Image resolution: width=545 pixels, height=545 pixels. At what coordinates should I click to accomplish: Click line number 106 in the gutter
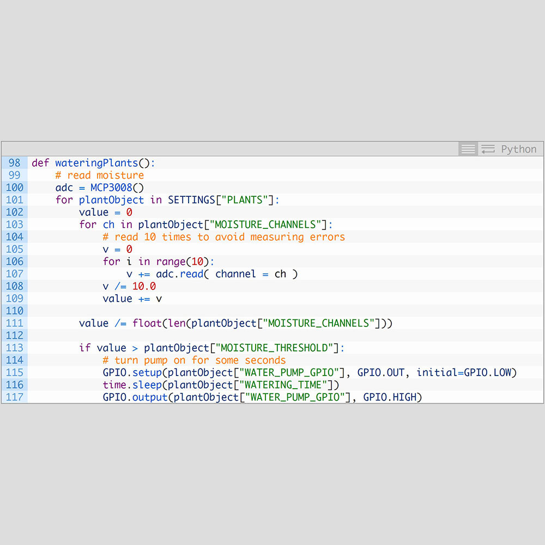tap(15, 262)
